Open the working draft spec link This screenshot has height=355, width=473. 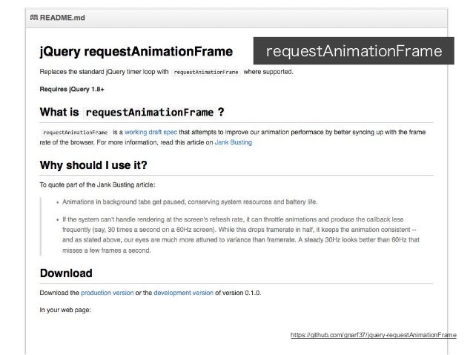click(x=150, y=132)
